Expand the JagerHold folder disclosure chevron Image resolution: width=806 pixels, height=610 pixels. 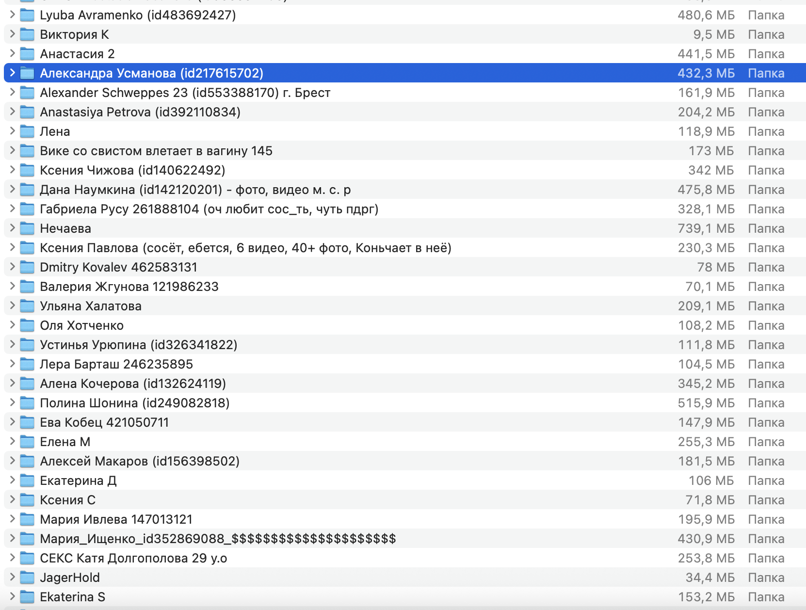click(12, 577)
